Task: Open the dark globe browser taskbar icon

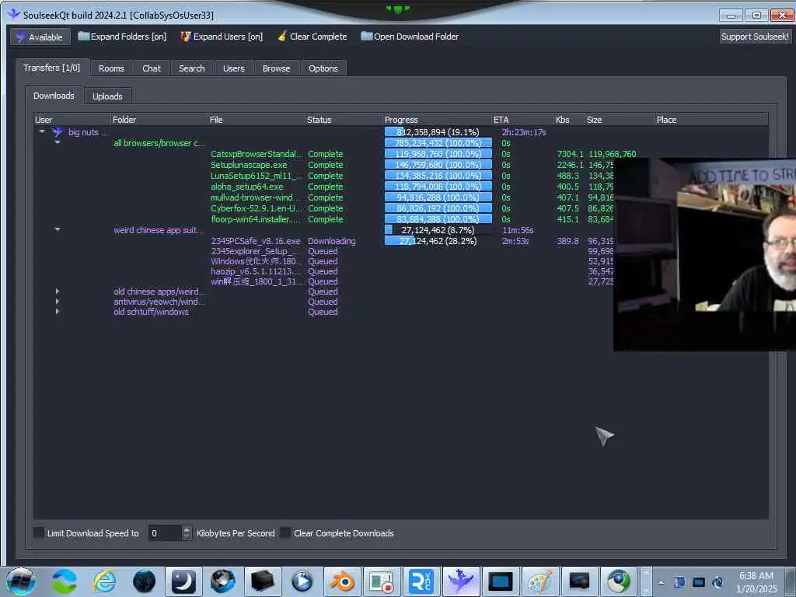Action: pyautogui.click(x=144, y=581)
